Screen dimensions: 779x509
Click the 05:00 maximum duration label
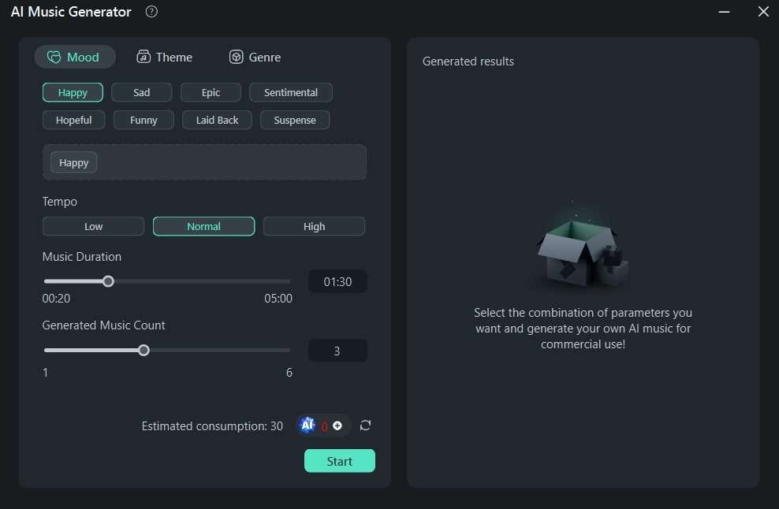(278, 299)
